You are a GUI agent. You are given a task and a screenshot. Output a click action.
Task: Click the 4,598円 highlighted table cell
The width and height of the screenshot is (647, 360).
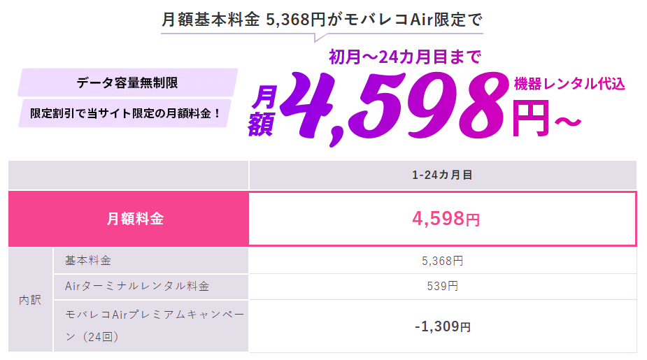(443, 219)
